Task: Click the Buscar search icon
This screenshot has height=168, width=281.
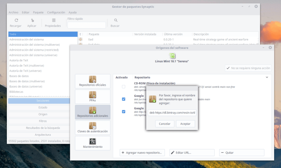Action: 115,21
